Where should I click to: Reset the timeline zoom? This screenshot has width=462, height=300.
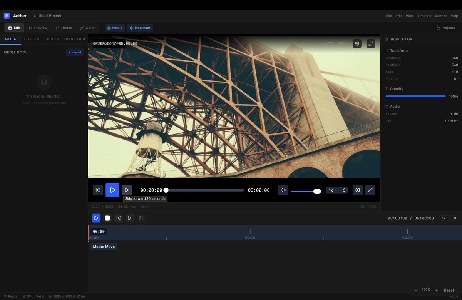click(449, 290)
